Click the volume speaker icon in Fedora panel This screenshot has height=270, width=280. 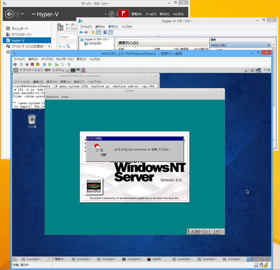coord(253,70)
